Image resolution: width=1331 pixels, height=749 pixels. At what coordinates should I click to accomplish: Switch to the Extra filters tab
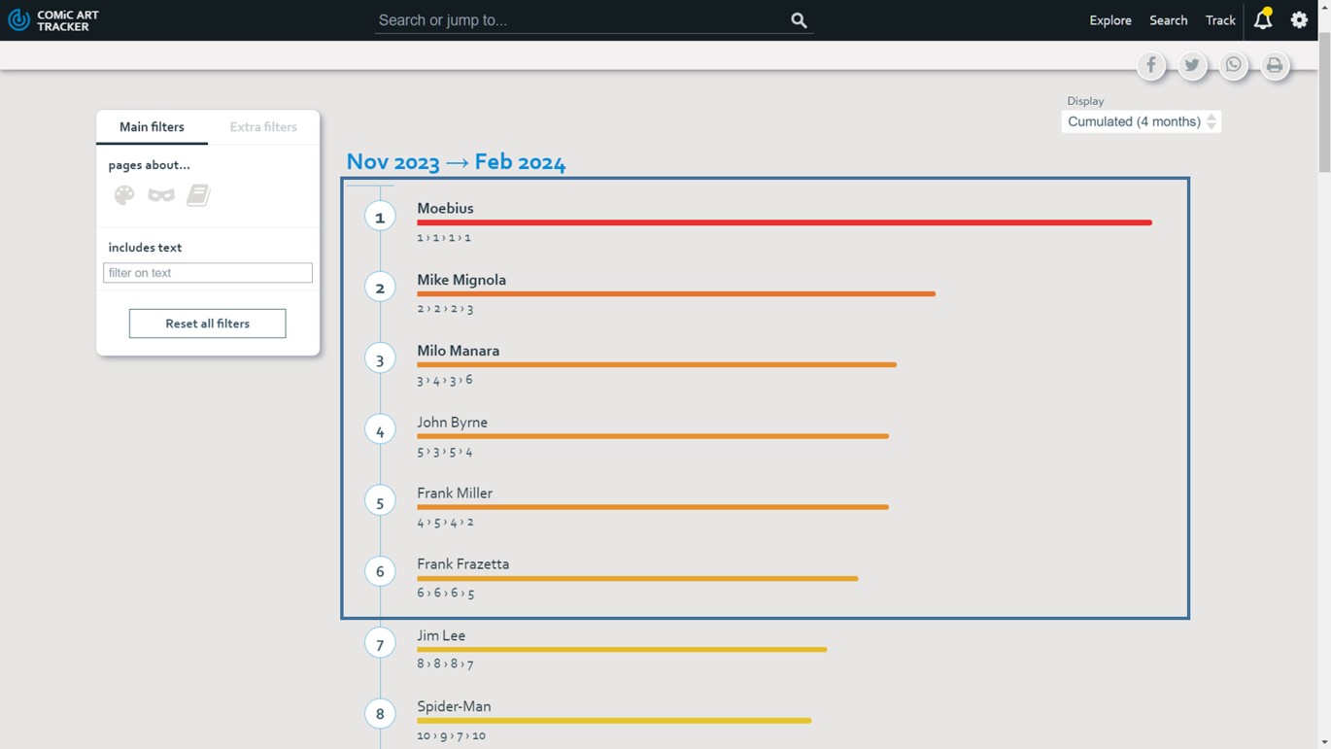click(263, 127)
